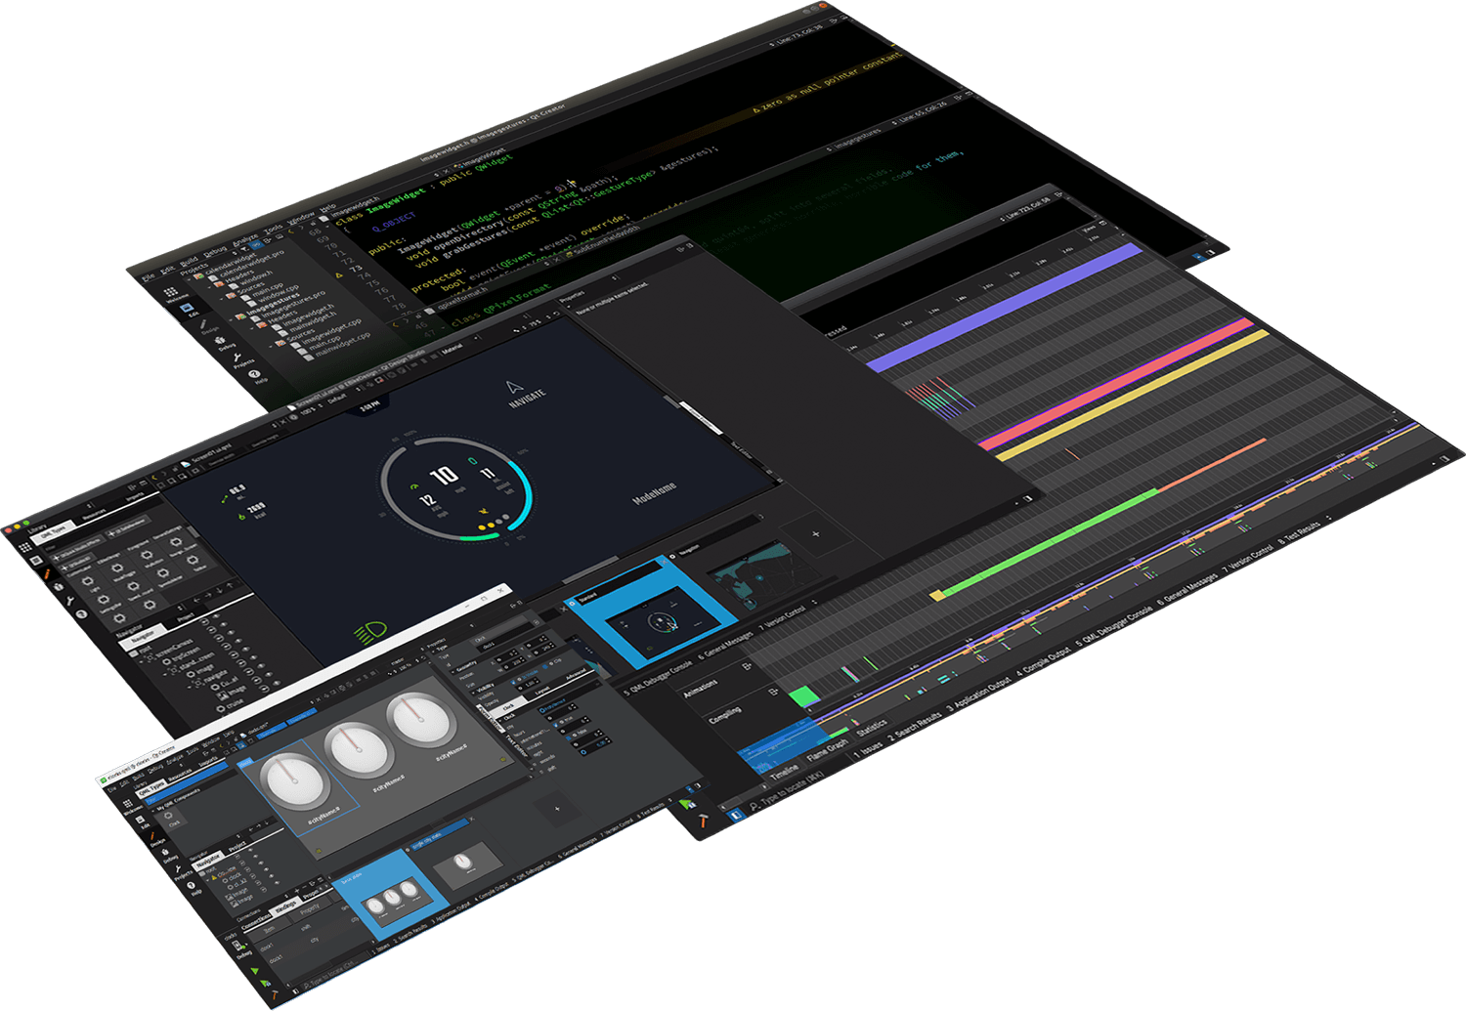Click the grid Welcome icon in the Design Studio window
This screenshot has height=1011, width=1466.
click(24, 547)
